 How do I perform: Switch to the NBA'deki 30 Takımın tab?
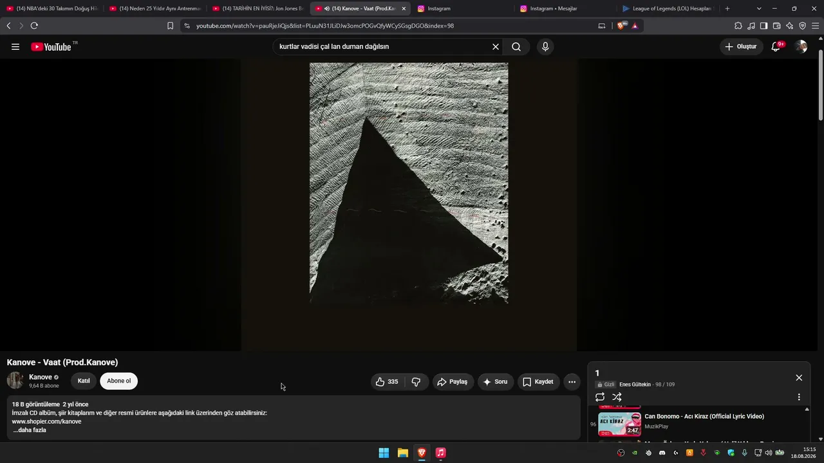51,8
